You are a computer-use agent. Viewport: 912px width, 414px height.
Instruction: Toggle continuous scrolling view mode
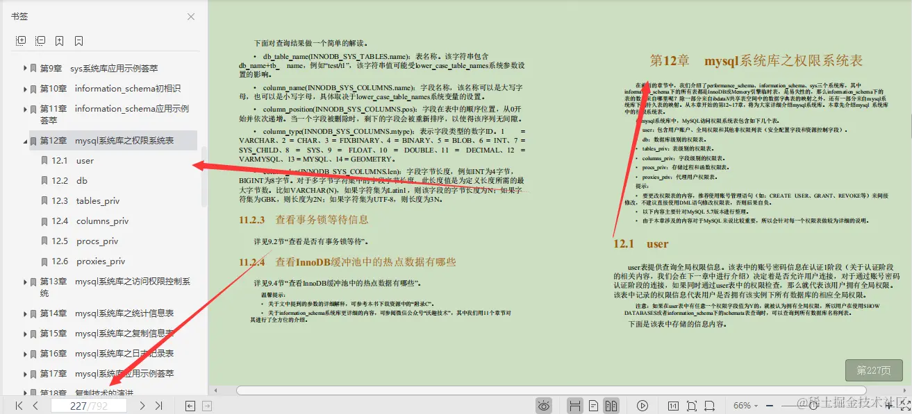(x=574, y=405)
